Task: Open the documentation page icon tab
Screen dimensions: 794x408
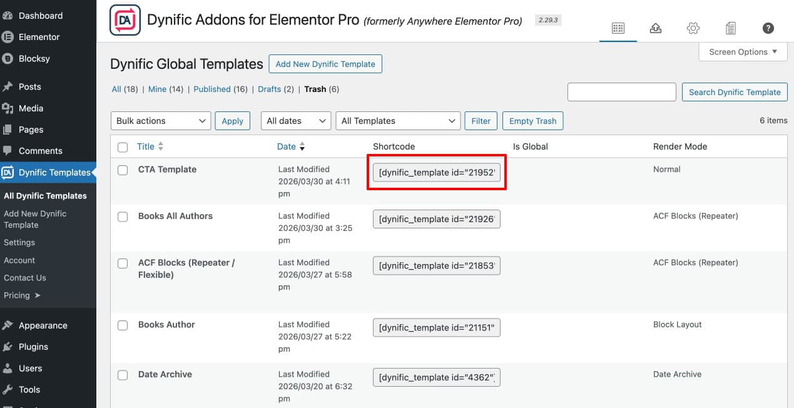Action: 731,28
